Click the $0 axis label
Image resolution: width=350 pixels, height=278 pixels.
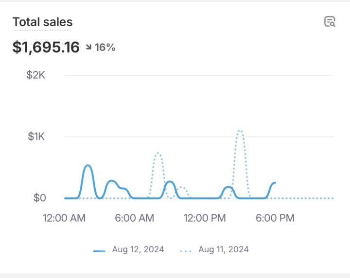[39, 198]
